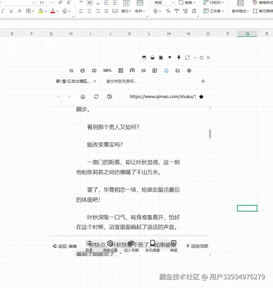Click the 加入书架 bookshelf icon
Screen dimensions: 273x288
pos(131,243)
